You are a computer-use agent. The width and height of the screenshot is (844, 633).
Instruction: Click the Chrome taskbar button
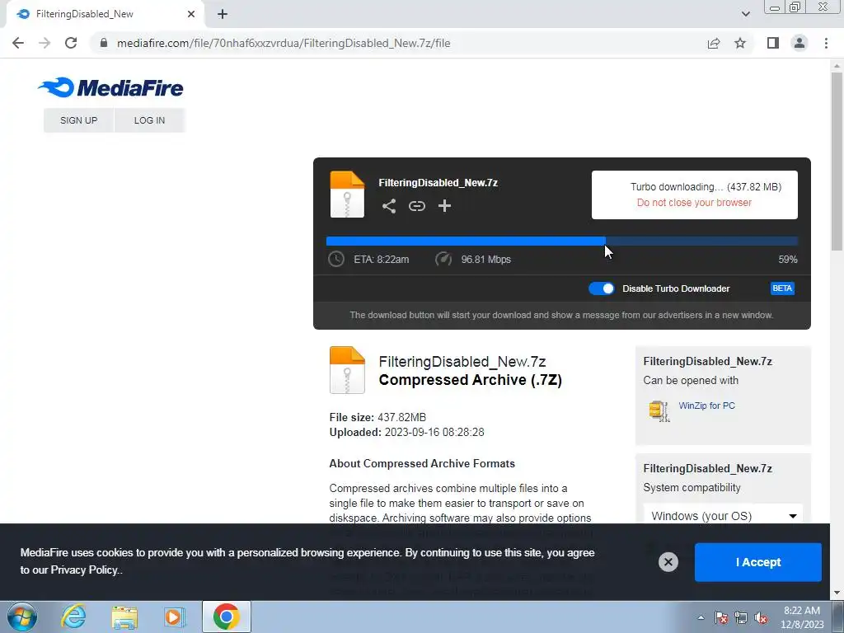227,617
